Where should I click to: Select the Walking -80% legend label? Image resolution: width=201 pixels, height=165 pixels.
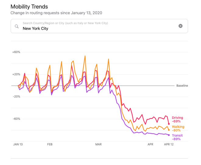(178, 128)
